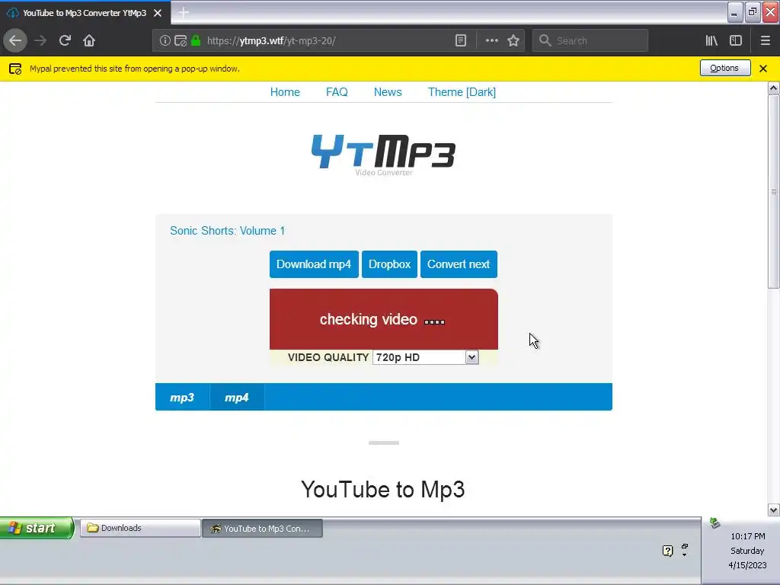Click the green system tray notification icon

pyautogui.click(x=714, y=523)
